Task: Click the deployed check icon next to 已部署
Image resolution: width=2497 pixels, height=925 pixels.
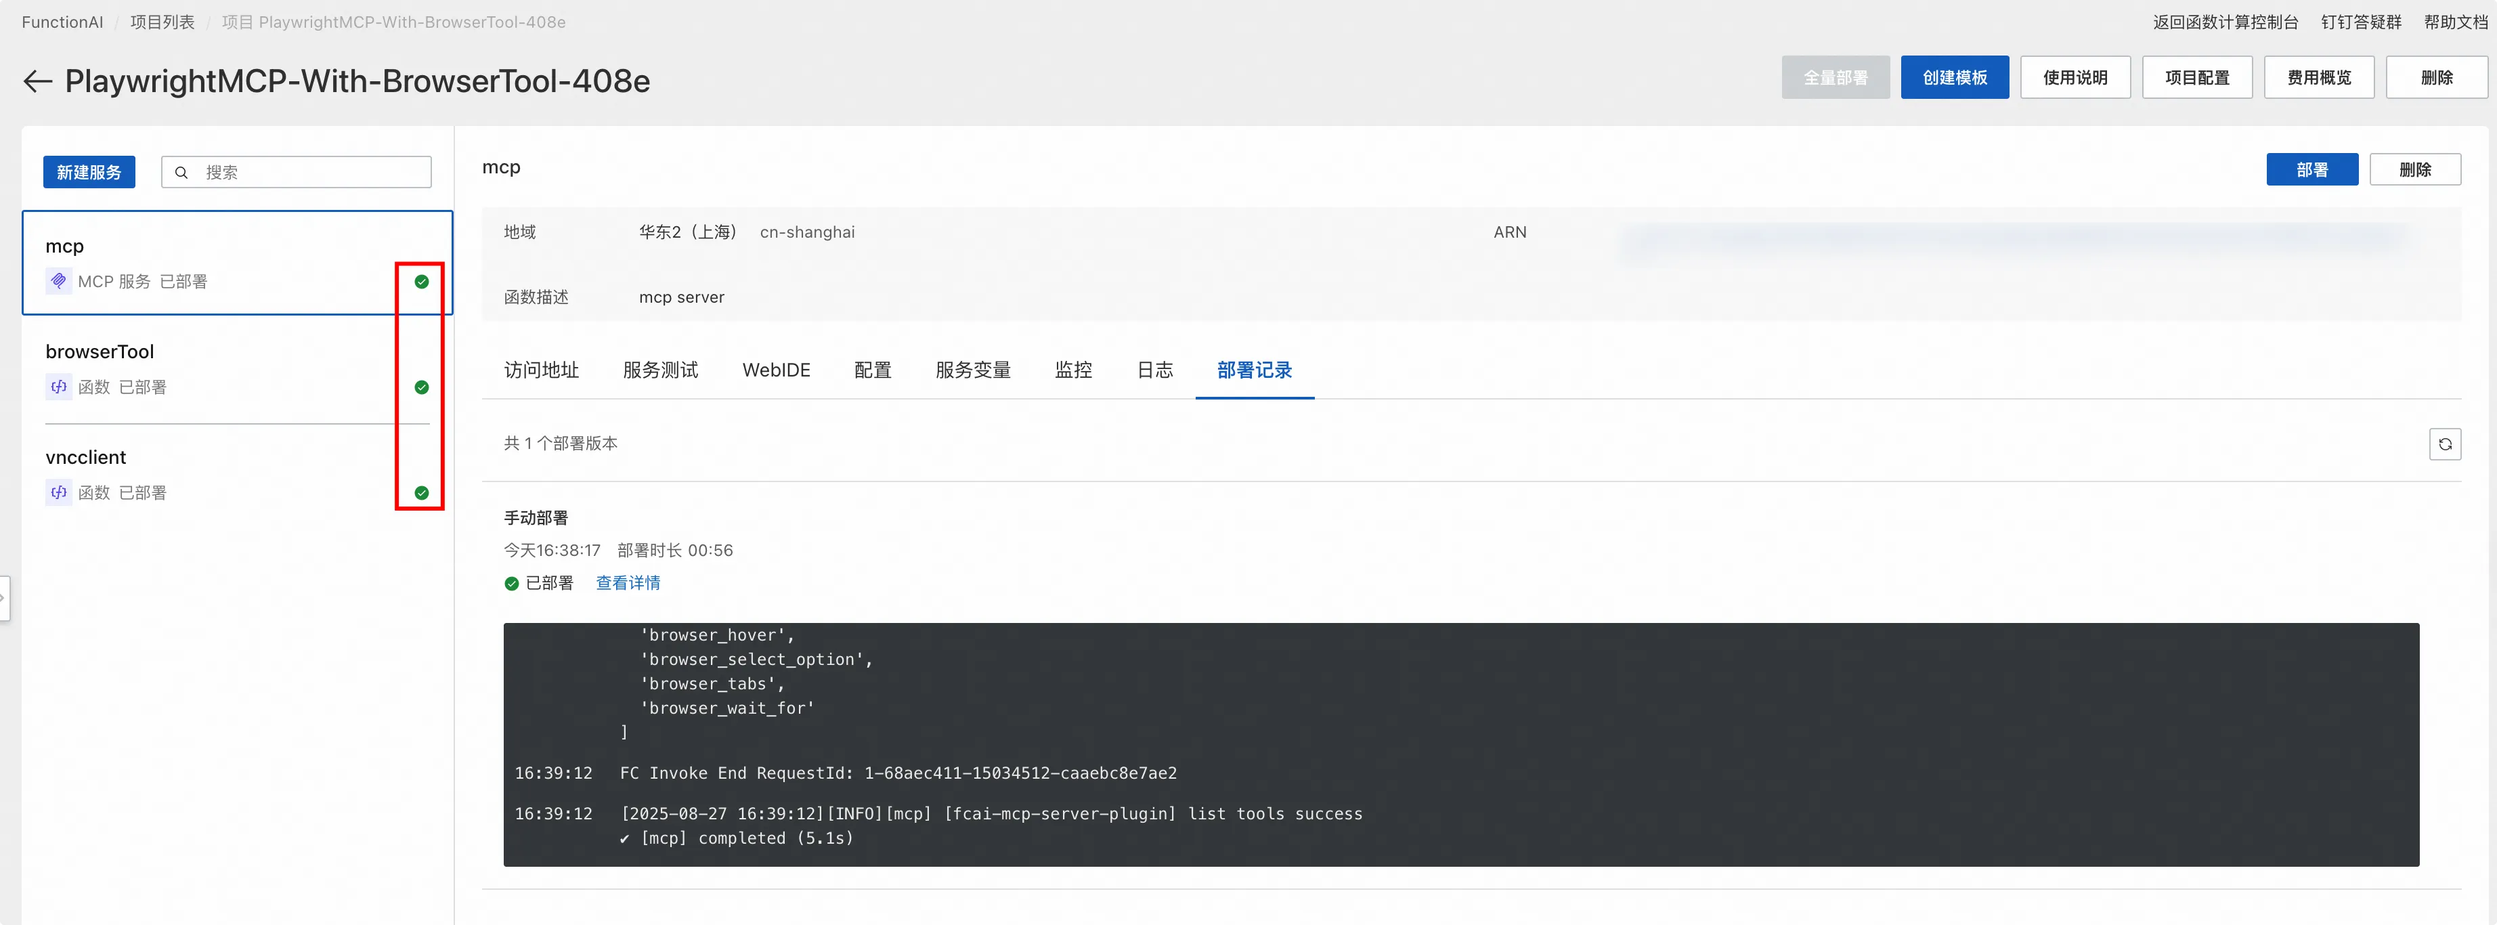Action: 512,583
